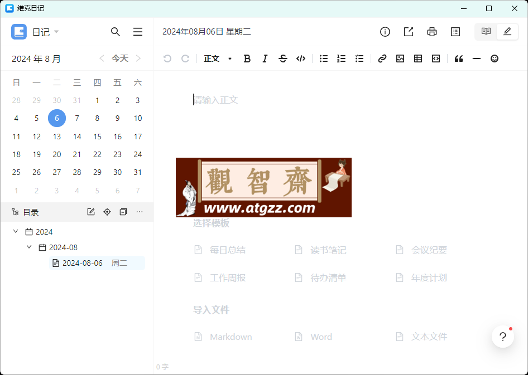
Task: Import a 文本文件 text file
Action: [421, 337]
